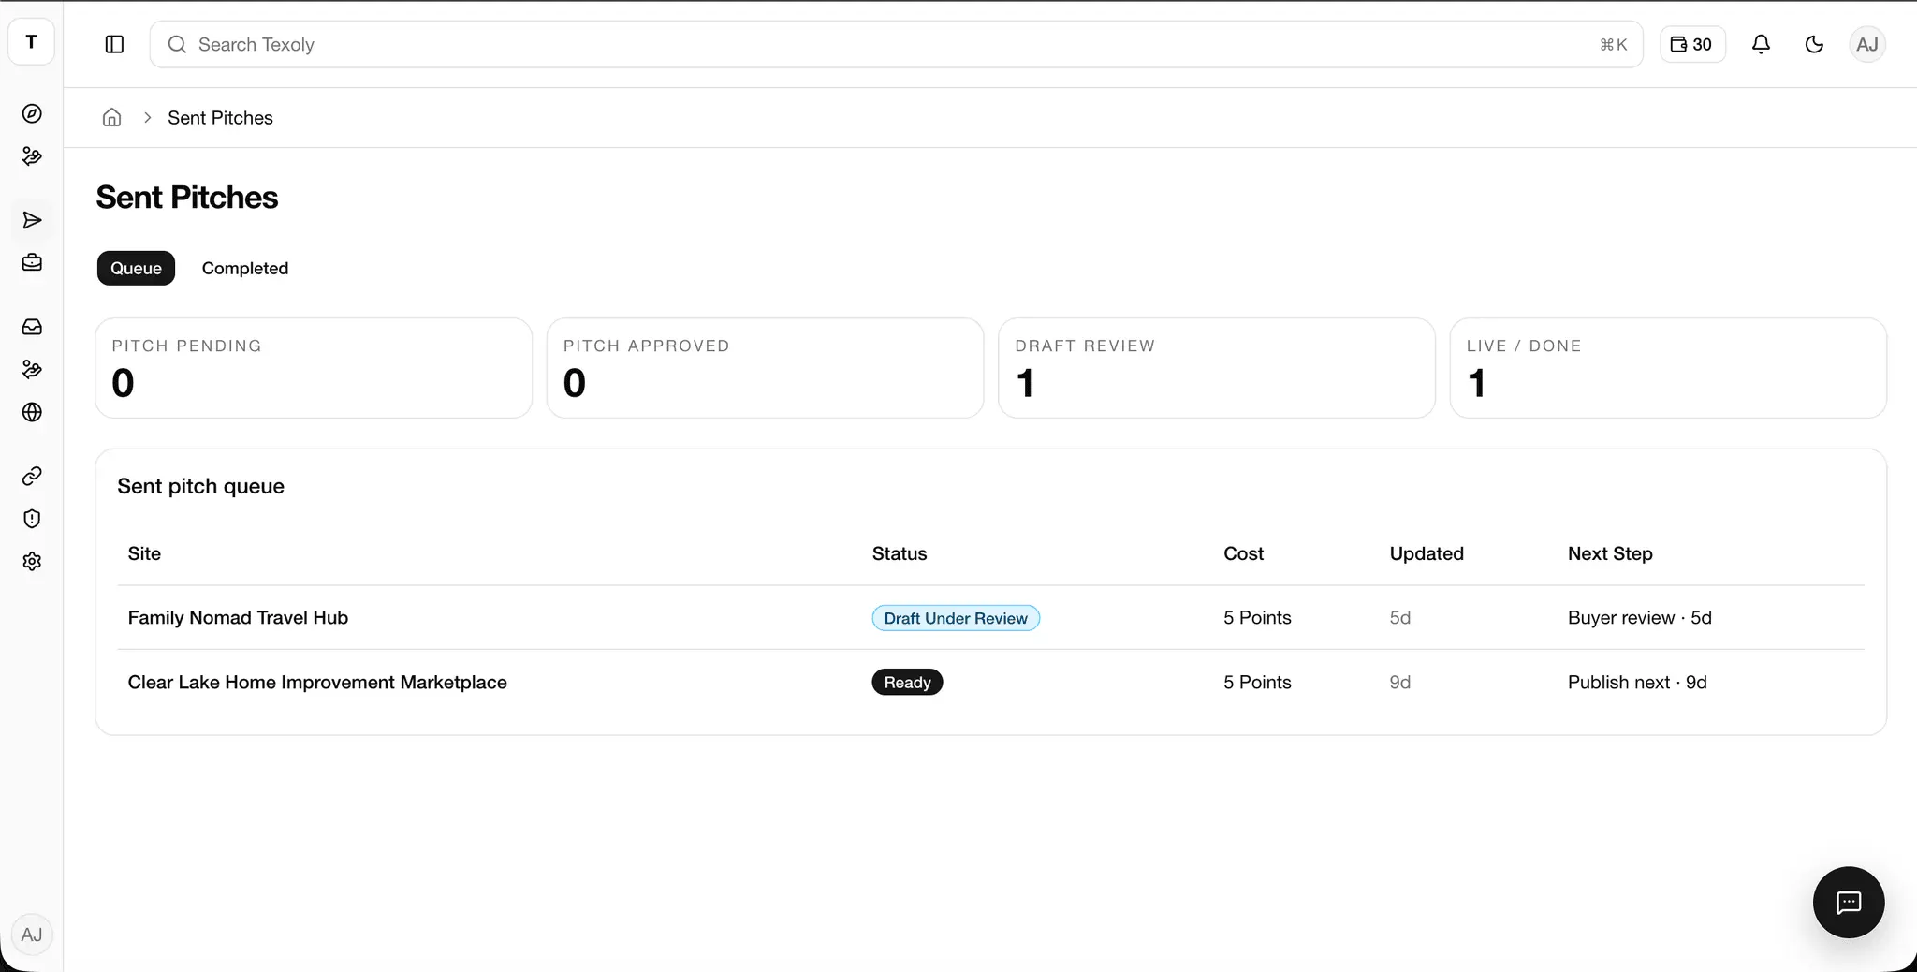Open the briefcase icon in sidebar

[32, 263]
